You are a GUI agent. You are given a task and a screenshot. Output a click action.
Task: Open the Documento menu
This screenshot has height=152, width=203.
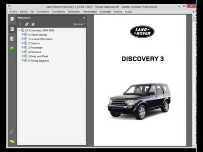point(43,12)
